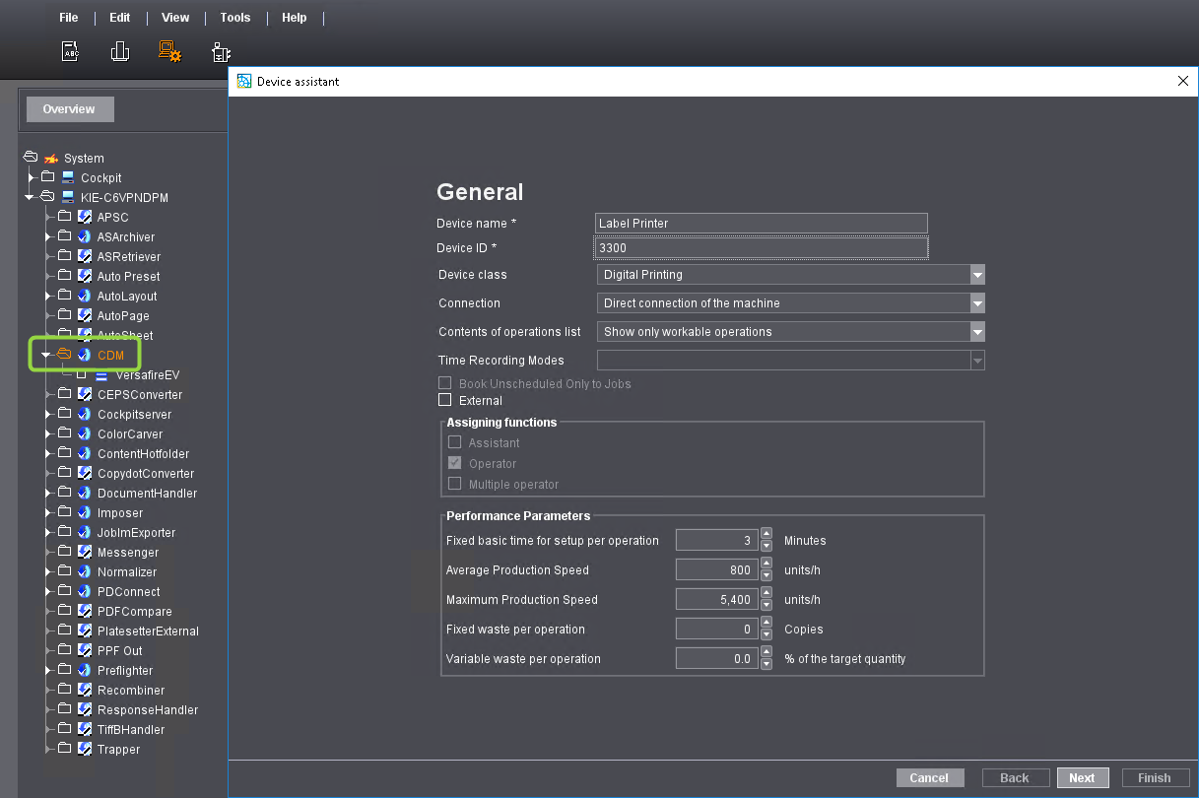
Task: Check Book Unscheduled Only to Jobs
Action: point(444,384)
